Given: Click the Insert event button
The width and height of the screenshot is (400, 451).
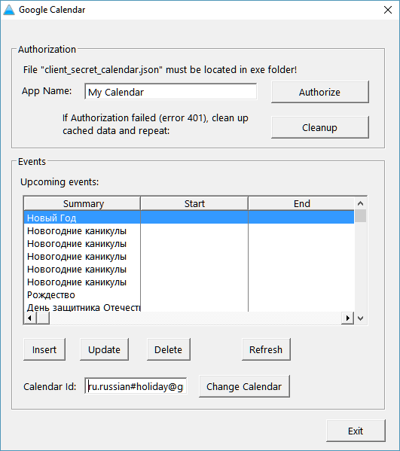Looking at the screenshot, I should (44, 349).
